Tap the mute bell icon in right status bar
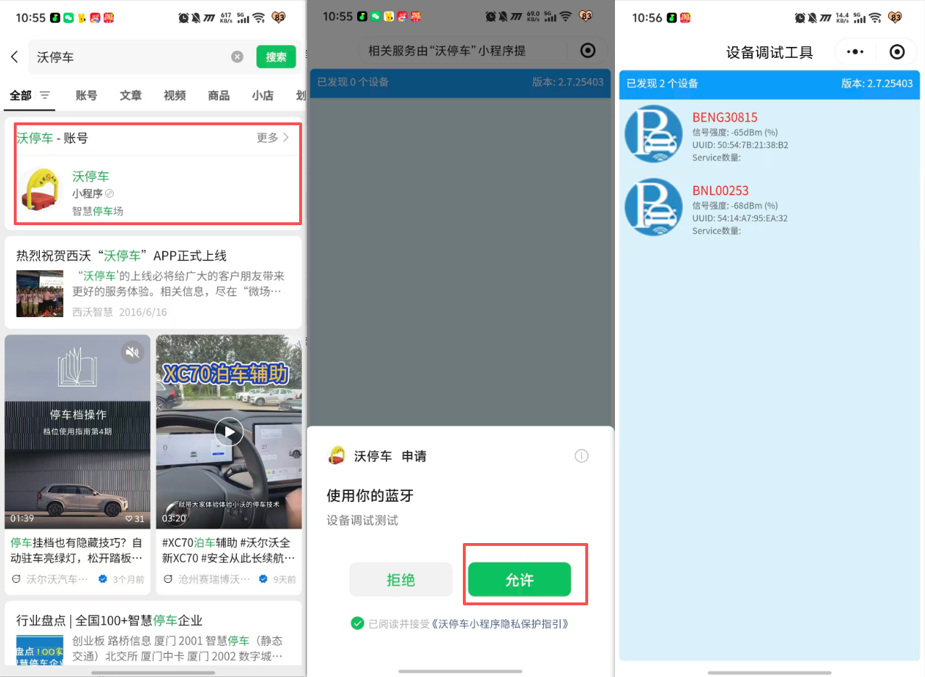This screenshot has width=925, height=677. point(813,17)
